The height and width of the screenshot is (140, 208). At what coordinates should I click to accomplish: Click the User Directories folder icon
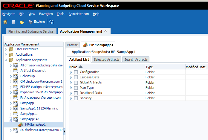click(11, 49)
